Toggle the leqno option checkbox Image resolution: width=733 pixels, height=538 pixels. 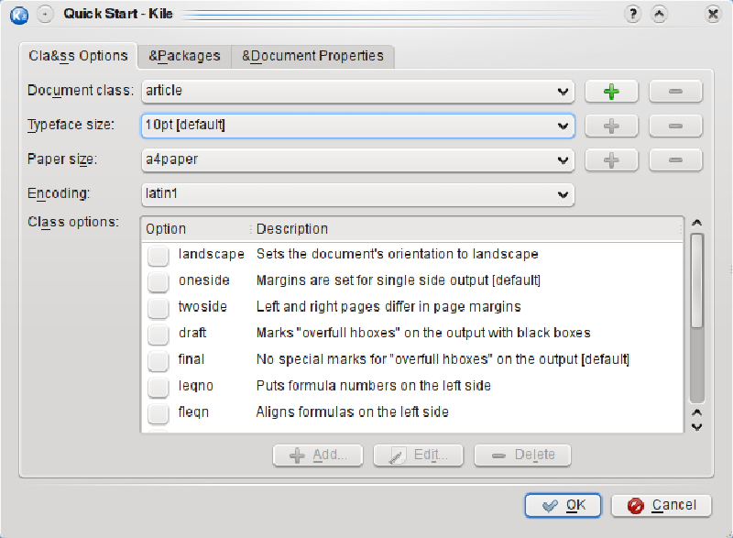coord(158,387)
